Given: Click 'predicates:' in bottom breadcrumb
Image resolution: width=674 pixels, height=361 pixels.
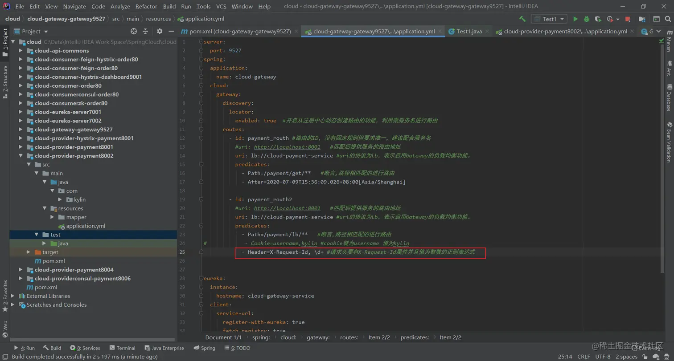Looking at the screenshot, I should [415, 337].
